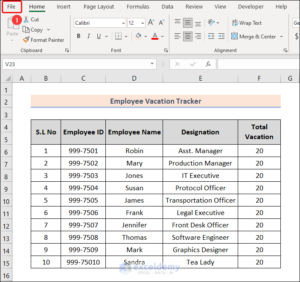This screenshot has height=282, width=300.
Task: Open the Alignment settings dialog launcher
Action: tap(285, 50)
